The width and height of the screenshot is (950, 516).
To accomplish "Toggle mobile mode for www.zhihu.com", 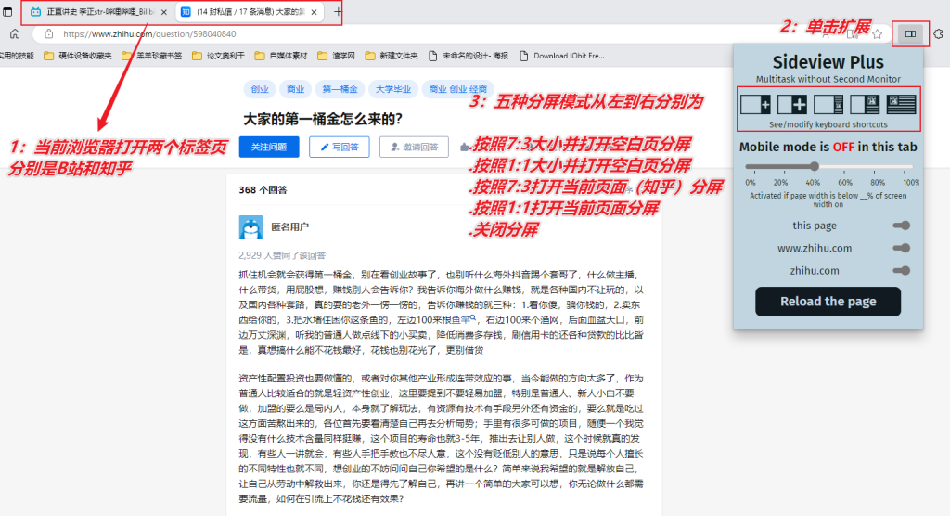I will point(902,248).
